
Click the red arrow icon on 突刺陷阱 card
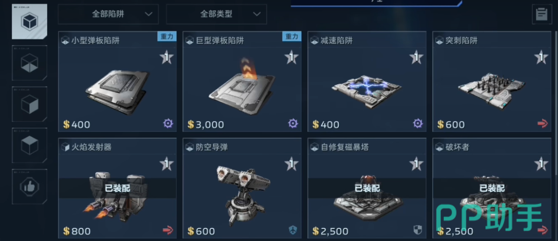pyautogui.click(x=542, y=124)
